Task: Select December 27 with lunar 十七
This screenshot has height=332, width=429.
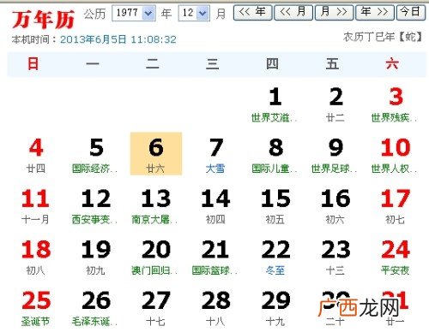Action: coord(155,309)
